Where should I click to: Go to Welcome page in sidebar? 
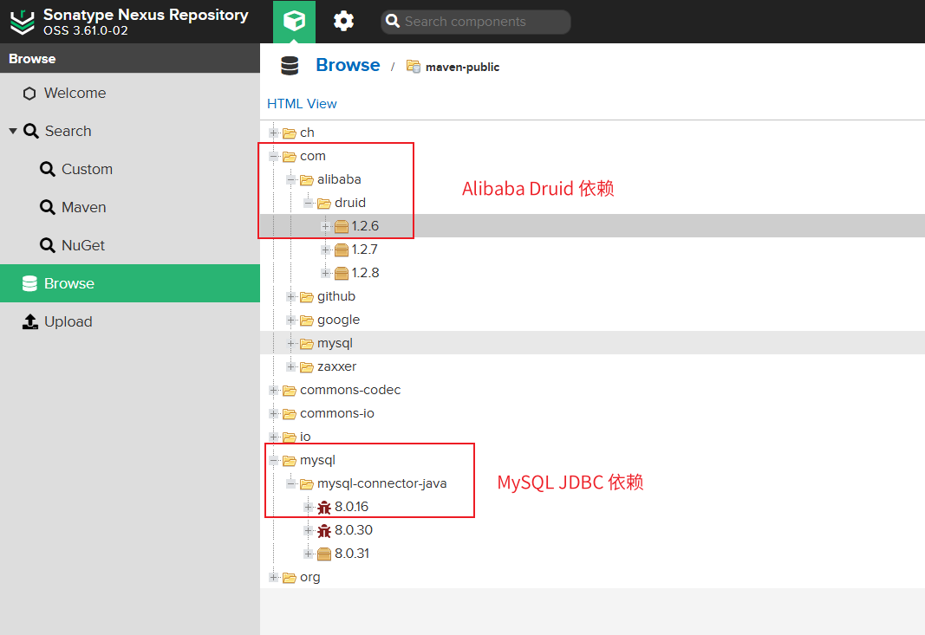point(75,93)
